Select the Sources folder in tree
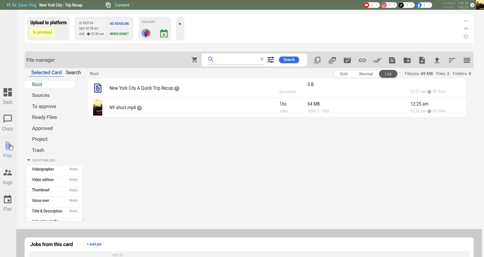This screenshot has height=257, width=484. pos(41,95)
